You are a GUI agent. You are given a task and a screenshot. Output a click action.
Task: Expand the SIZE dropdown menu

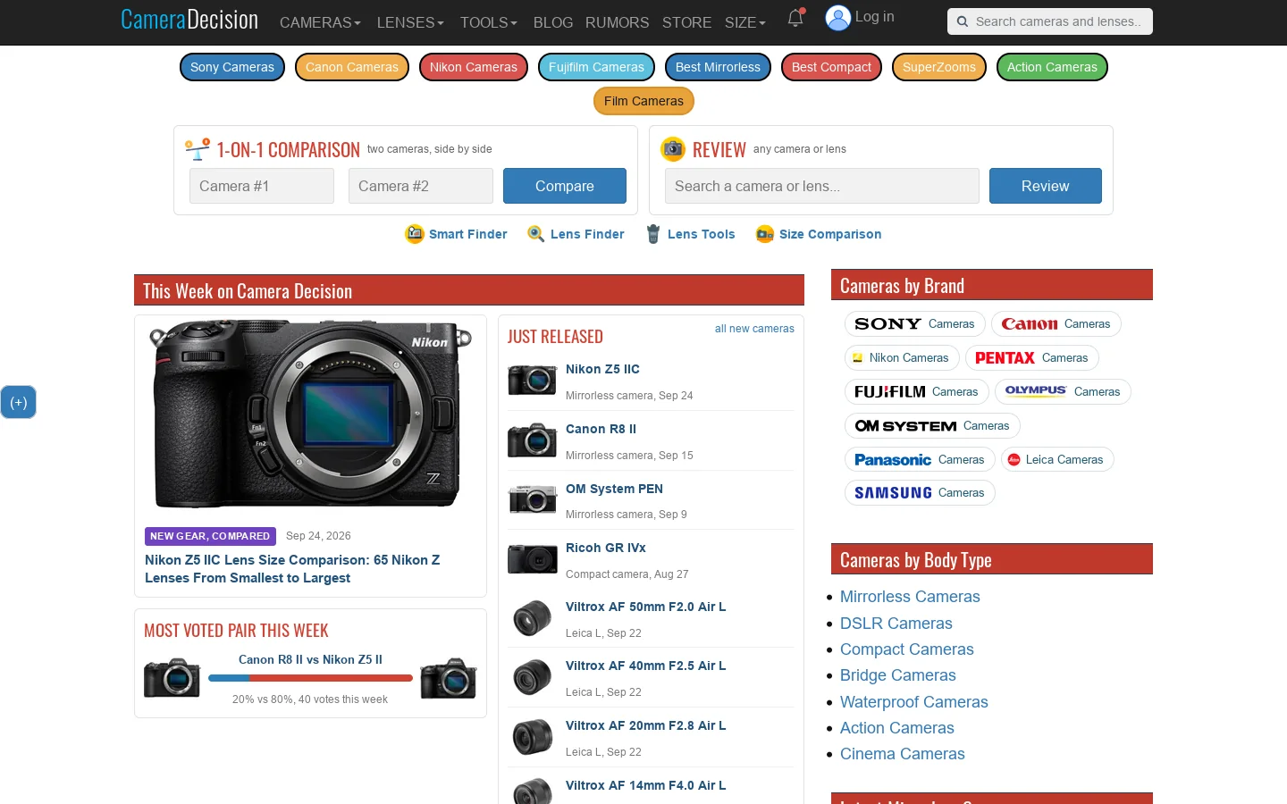click(744, 22)
